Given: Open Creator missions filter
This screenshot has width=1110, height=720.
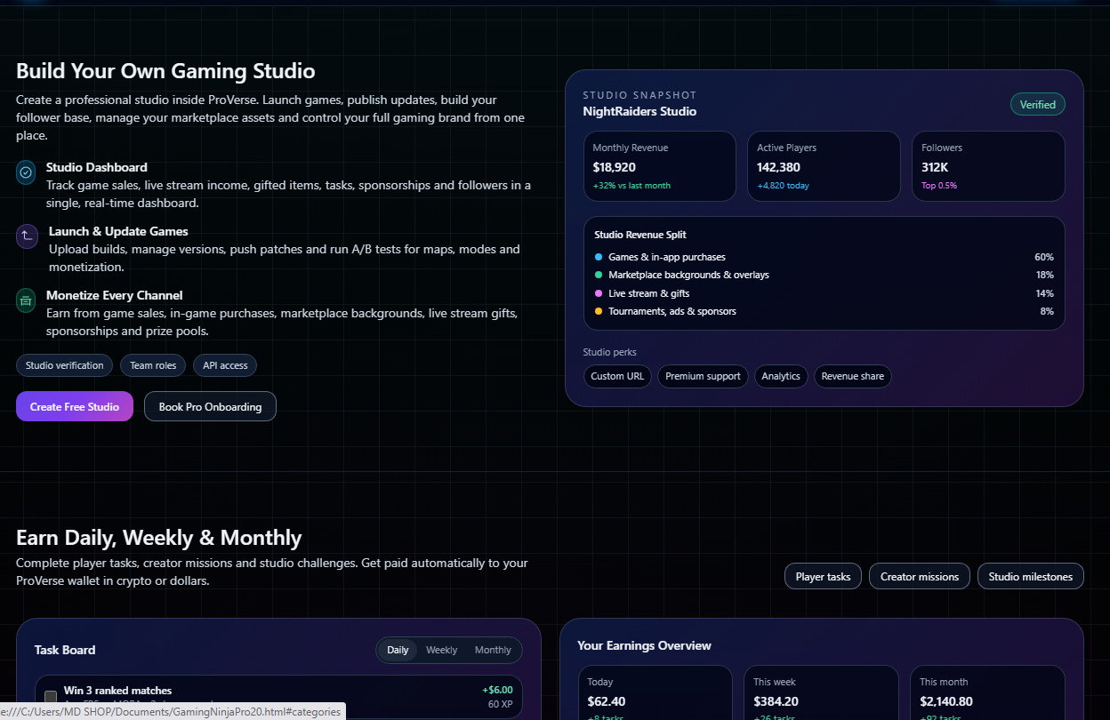Looking at the screenshot, I should coord(919,576).
